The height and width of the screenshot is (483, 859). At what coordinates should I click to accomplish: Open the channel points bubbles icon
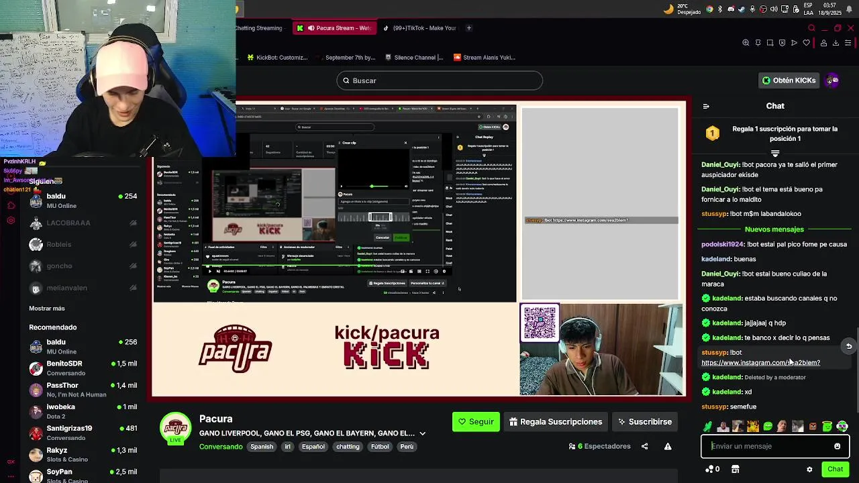709,469
